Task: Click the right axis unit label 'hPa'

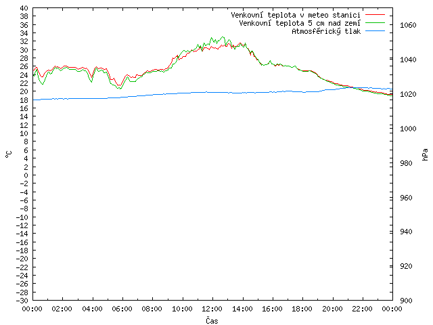Action: pyautogui.click(x=425, y=154)
